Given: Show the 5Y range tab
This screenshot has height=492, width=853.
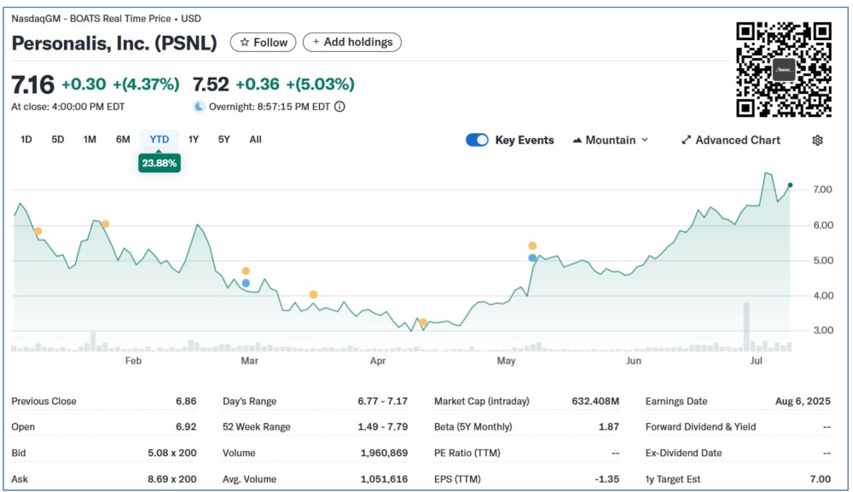Looking at the screenshot, I should (x=224, y=140).
